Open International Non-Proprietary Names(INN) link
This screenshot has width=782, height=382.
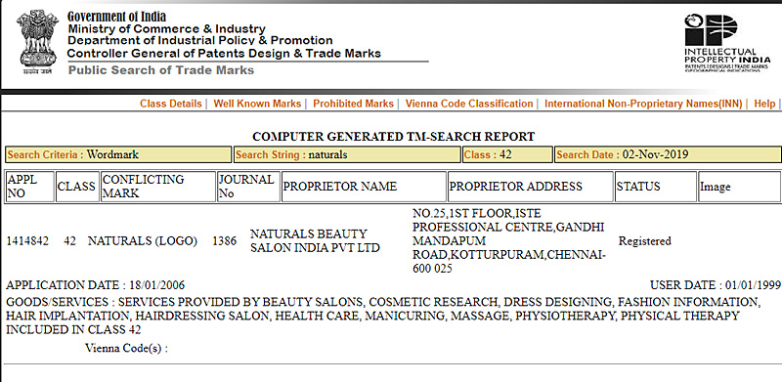[x=643, y=104]
